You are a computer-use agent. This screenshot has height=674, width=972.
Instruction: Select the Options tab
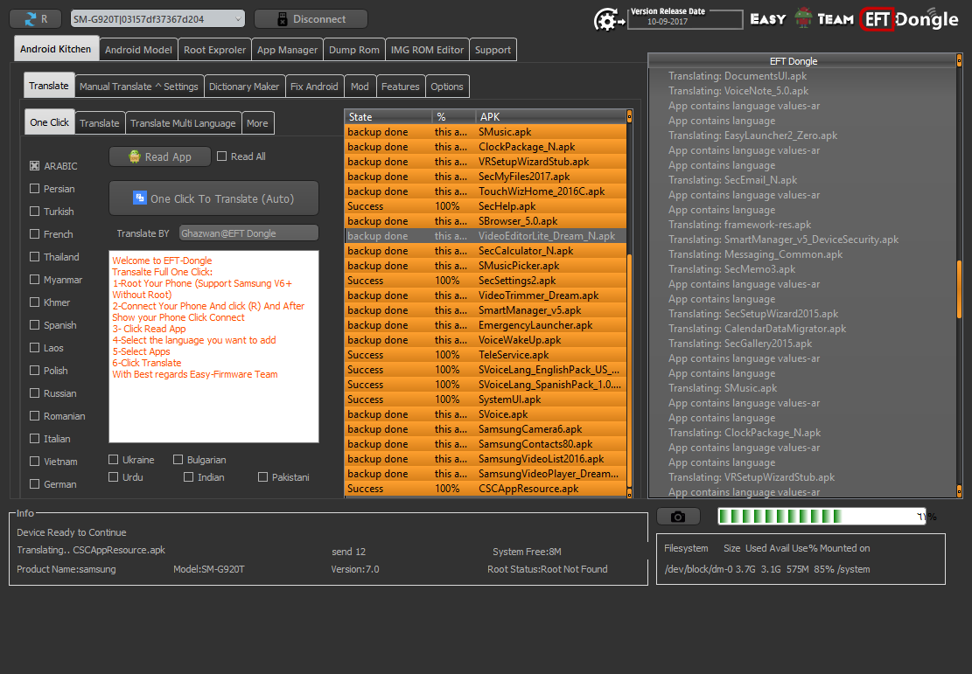[447, 87]
